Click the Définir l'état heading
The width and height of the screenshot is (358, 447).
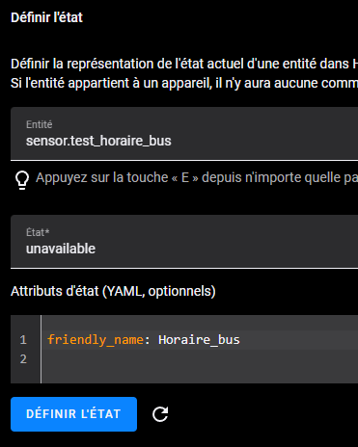pyautogui.click(x=46, y=17)
